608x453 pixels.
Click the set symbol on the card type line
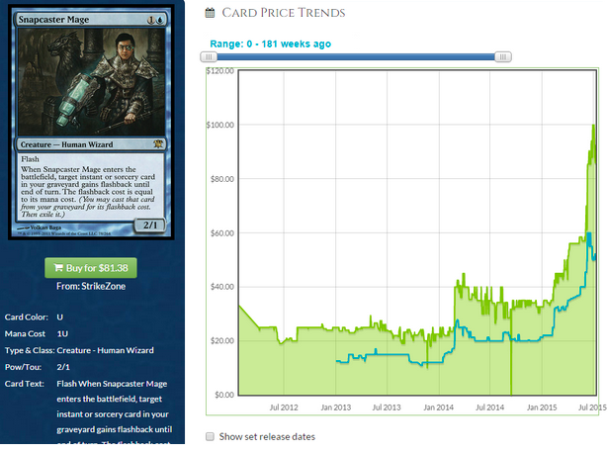point(158,144)
